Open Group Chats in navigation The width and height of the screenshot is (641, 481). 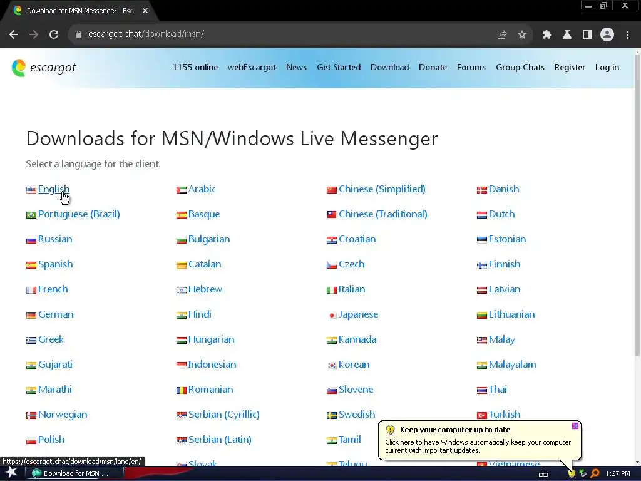(x=520, y=68)
